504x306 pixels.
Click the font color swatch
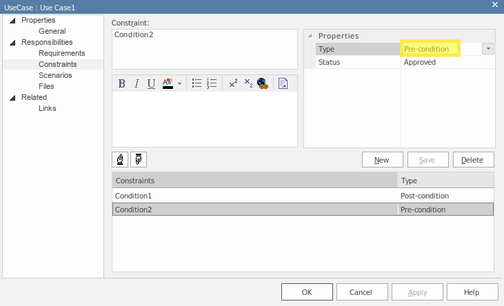click(168, 83)
